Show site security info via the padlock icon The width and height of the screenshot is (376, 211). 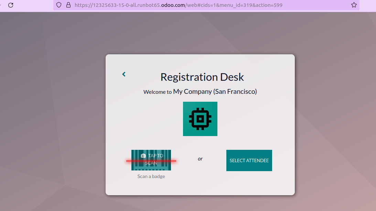pyautogui.click(x=68, y=5)
